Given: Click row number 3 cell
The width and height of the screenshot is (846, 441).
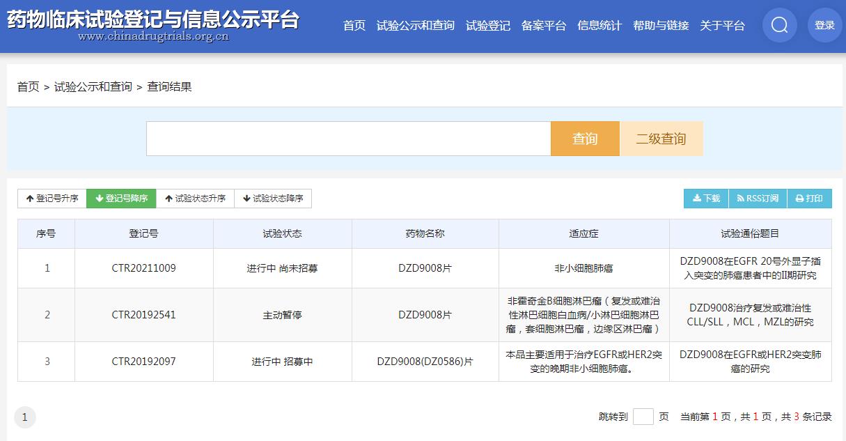Looking at the screenshot, I should pyautogui.click(x=47, y=362).
